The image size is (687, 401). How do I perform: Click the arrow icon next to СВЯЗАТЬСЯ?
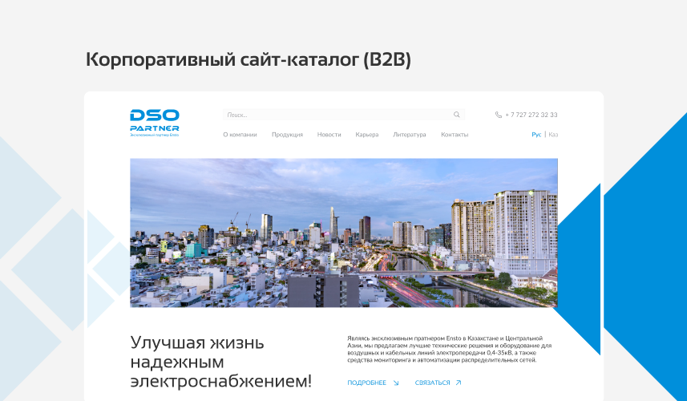[x=459, y=383]
